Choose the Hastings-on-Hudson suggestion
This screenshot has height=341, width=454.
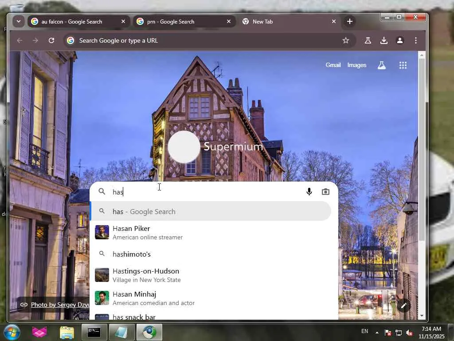click(211, 275)
